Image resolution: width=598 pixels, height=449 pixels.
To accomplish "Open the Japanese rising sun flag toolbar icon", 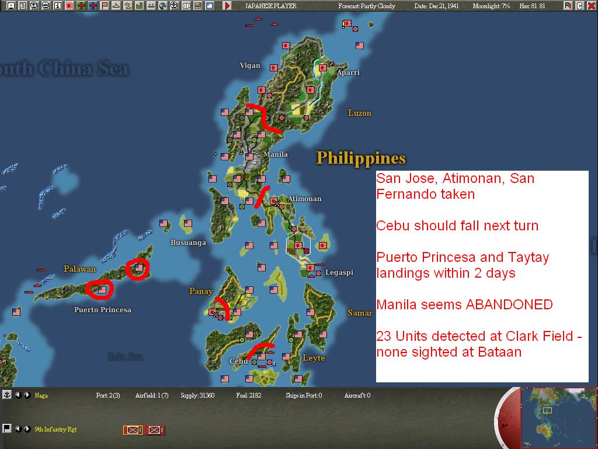I will [x=69, y=6].
